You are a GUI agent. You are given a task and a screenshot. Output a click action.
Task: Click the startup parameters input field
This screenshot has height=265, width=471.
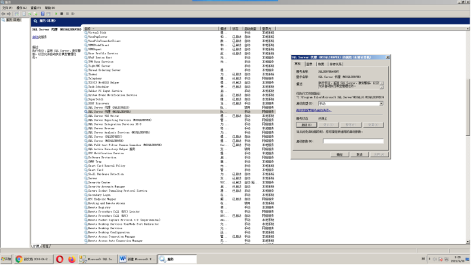click(353, 141)
